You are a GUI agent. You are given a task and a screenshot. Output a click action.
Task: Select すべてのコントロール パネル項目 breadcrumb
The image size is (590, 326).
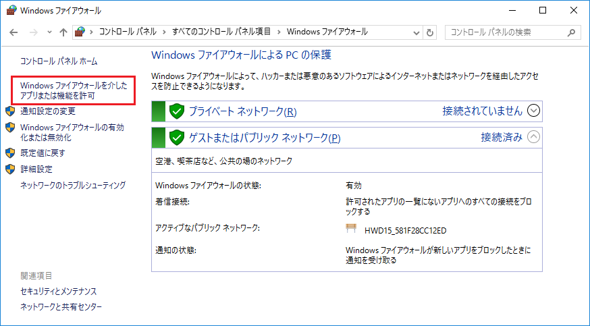tap(221, 32)
